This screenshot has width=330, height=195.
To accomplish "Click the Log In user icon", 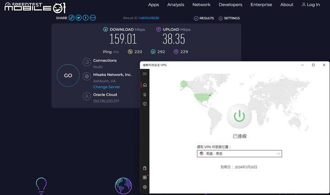I will pyautogui.click(x=304, y=5).
